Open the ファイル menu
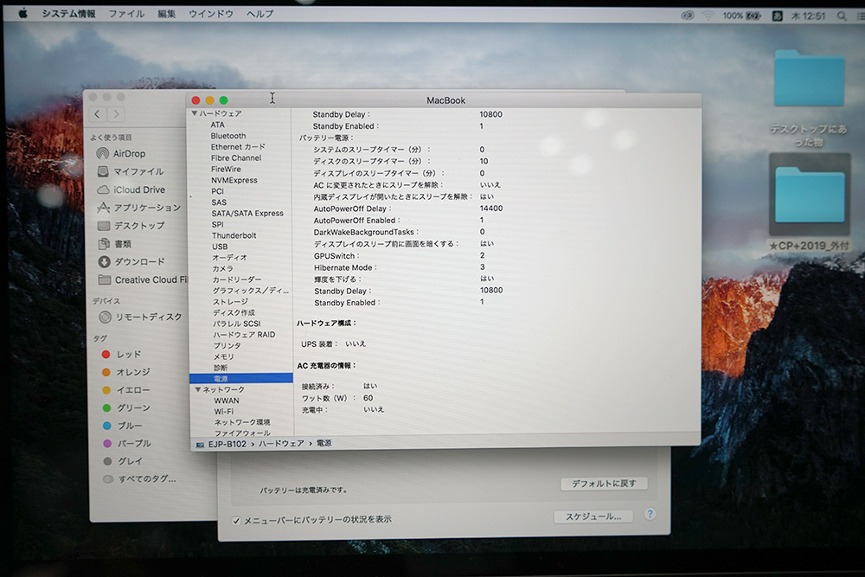The height and width of the screenshot is (577, 865). click(125, 14)
